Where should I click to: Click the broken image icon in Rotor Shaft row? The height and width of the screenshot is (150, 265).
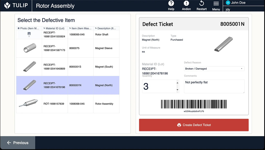[29, 34]
